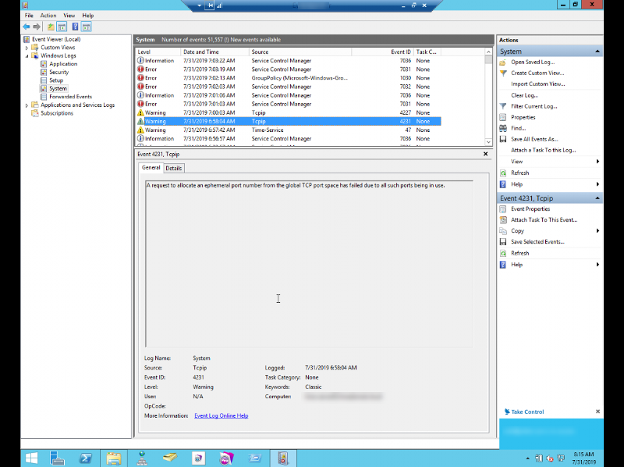This screenshot has width=624, height=467.
Task: Attach a task to this event
Action: coord(545,219)
